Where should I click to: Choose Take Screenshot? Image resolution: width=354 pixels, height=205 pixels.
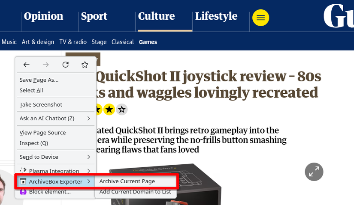[55, 104]
